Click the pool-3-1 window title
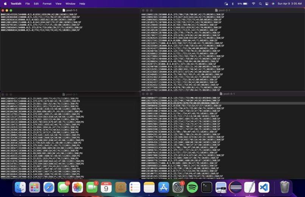305x197 pixels. pyautogui.click(x=72, y=94)
